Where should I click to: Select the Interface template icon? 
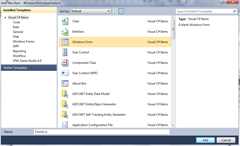65,32
